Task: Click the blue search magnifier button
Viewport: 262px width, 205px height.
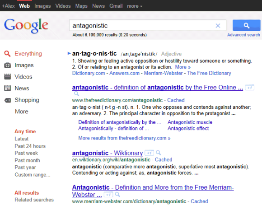Action: pos(246,25)
